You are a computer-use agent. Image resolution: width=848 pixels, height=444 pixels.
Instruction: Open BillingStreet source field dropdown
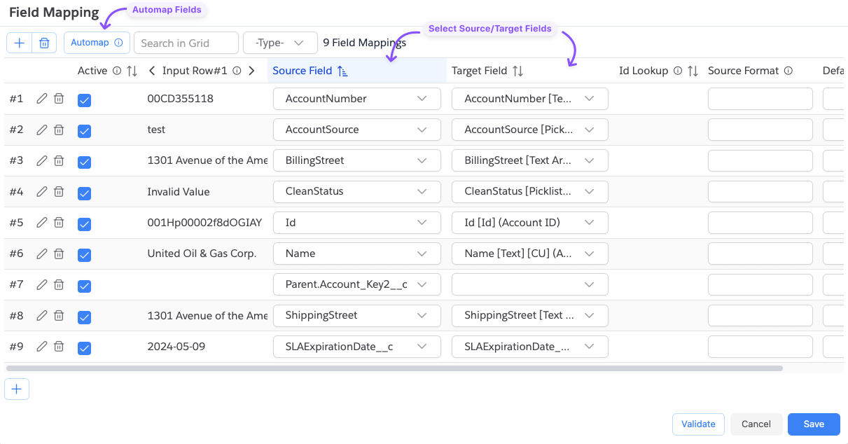(x=357, y=160)
